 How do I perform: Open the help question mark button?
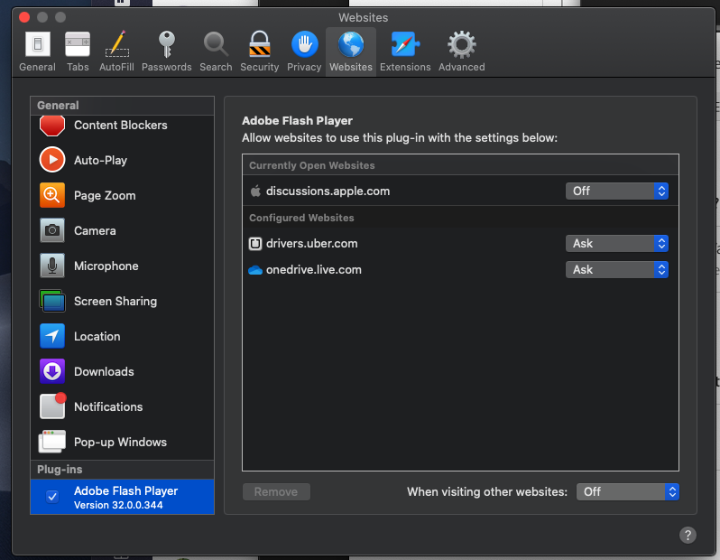688,536
